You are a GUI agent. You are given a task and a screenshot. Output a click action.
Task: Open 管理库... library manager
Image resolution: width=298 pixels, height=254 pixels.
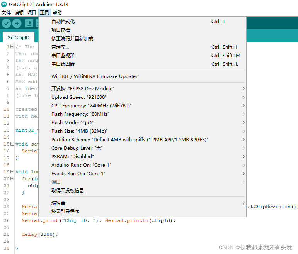point(143,47)
